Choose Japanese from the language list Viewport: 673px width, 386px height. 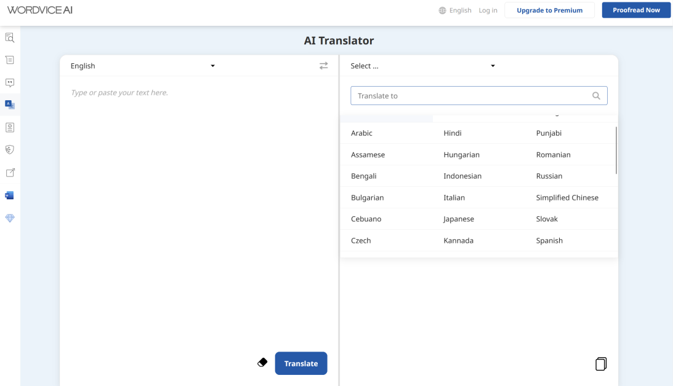pos(459,219)
